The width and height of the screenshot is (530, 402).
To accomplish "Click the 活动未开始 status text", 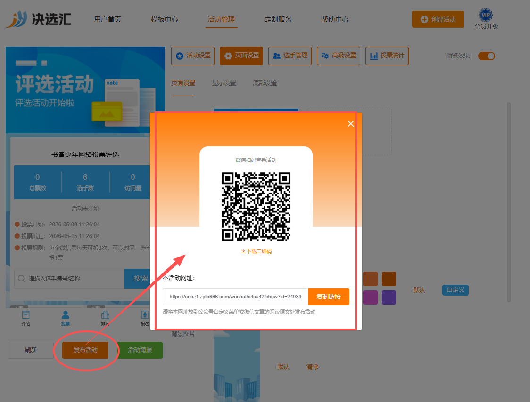I will click(85, 208).
